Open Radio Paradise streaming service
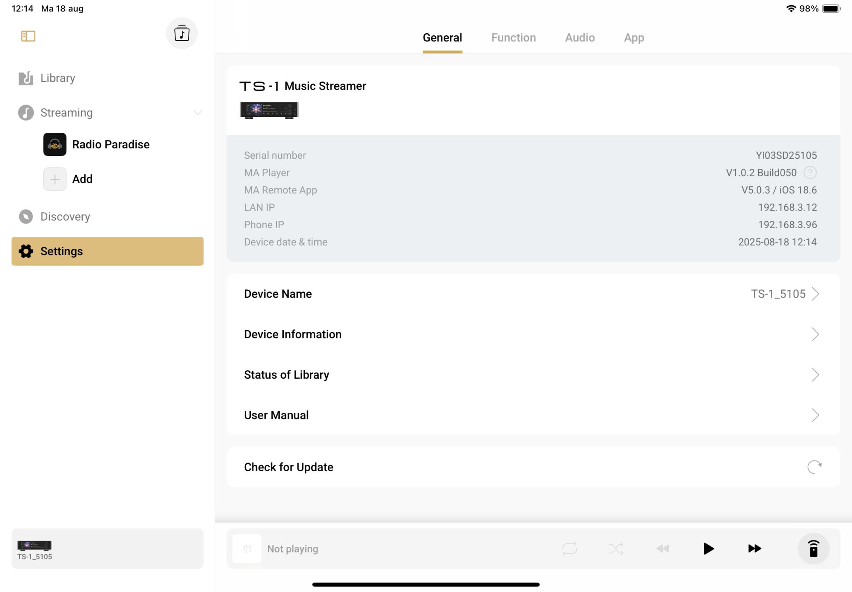 [111, 144]
